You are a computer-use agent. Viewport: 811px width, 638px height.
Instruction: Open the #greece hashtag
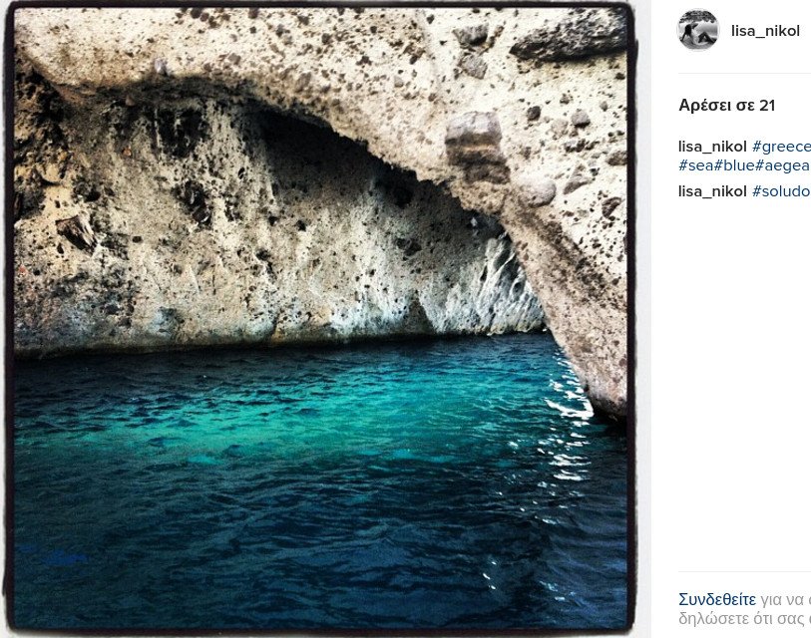click(783, 146)
